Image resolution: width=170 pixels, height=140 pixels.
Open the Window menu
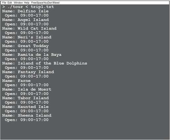[18, 3]
